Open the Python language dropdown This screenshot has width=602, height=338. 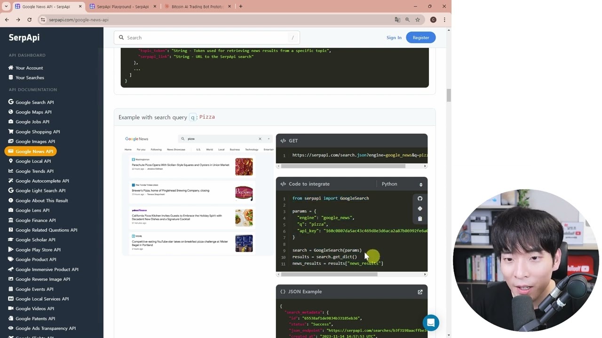pos(402,184)
